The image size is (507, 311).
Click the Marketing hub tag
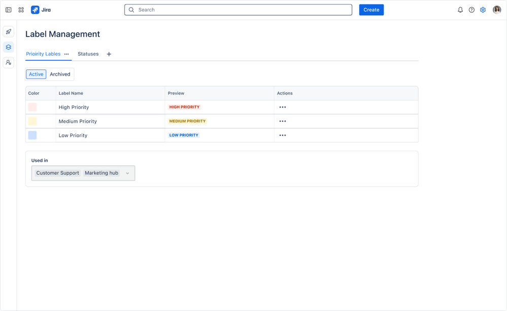coord(102,173)
